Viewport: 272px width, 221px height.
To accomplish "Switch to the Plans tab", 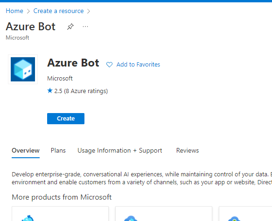I will pyautogui.click(x=58, y=150).
